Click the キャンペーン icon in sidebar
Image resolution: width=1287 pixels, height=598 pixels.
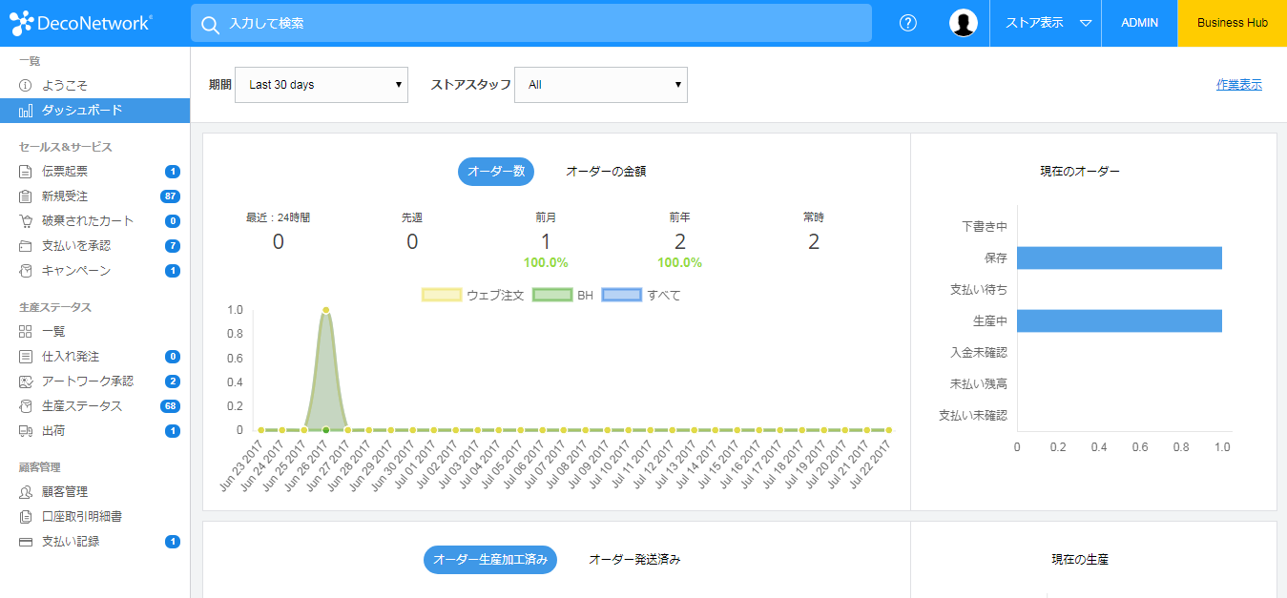pyautogui.click(x=26, y=271)
